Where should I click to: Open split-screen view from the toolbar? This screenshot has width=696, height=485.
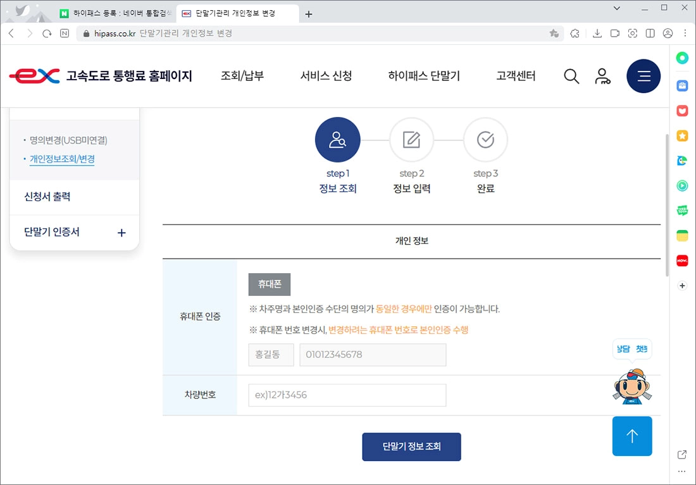click(x=649, y=33)
